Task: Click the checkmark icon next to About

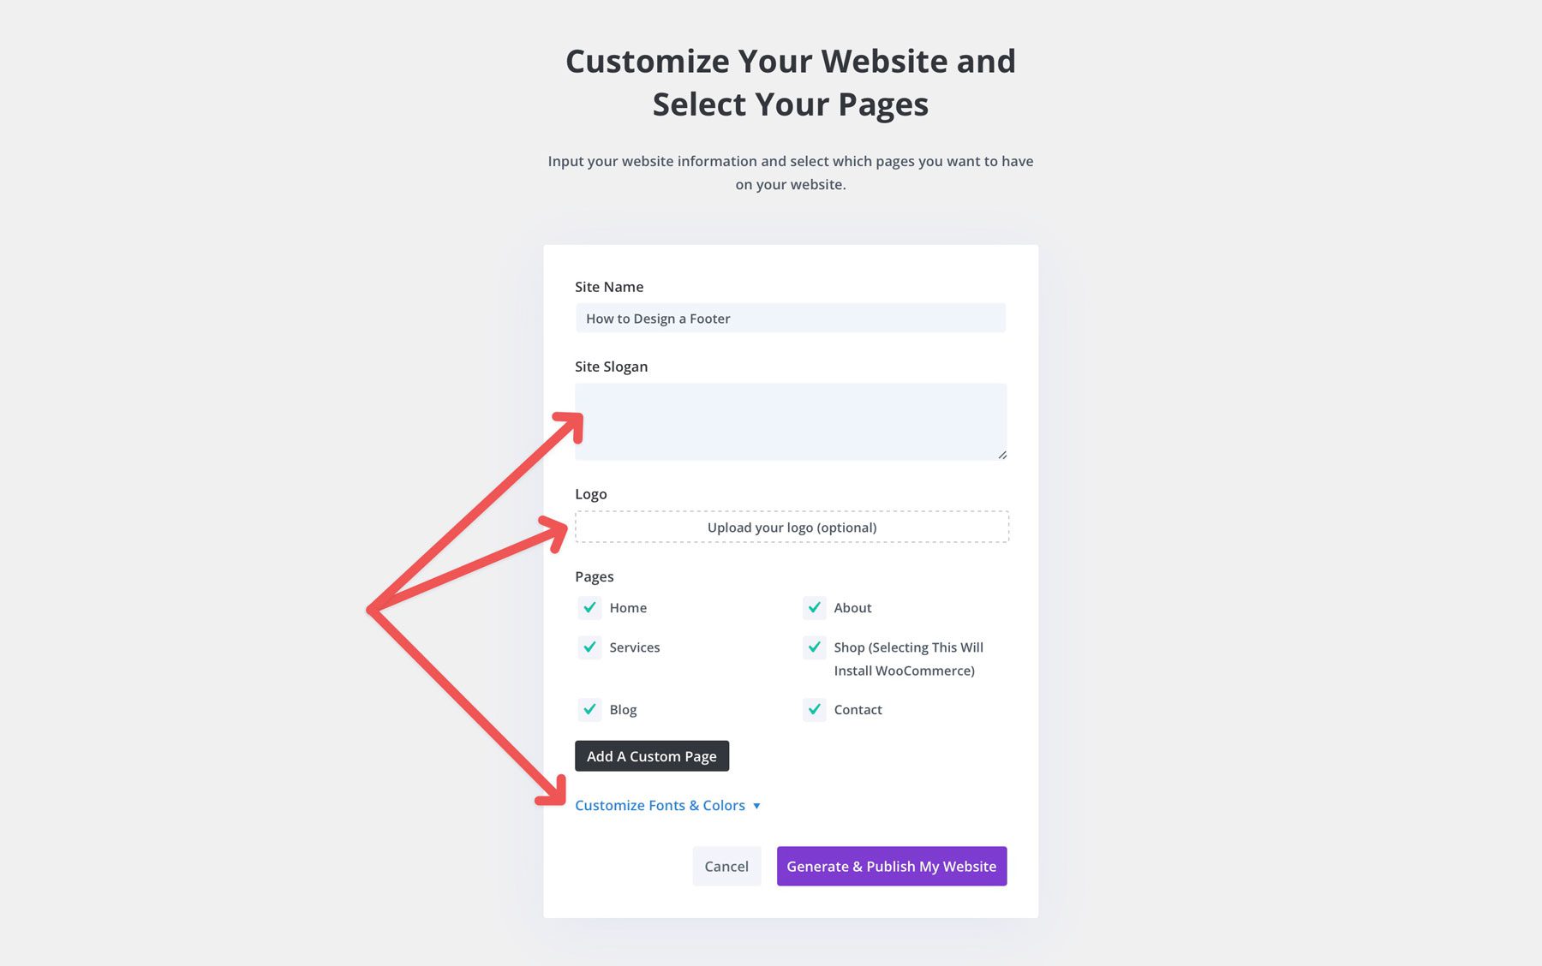Action: [814, 608]
